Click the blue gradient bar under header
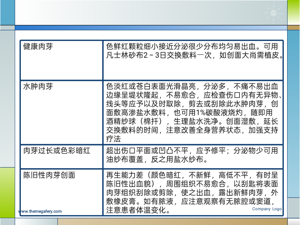This screenshot has height=225, width=300. (x=151, y=28)
